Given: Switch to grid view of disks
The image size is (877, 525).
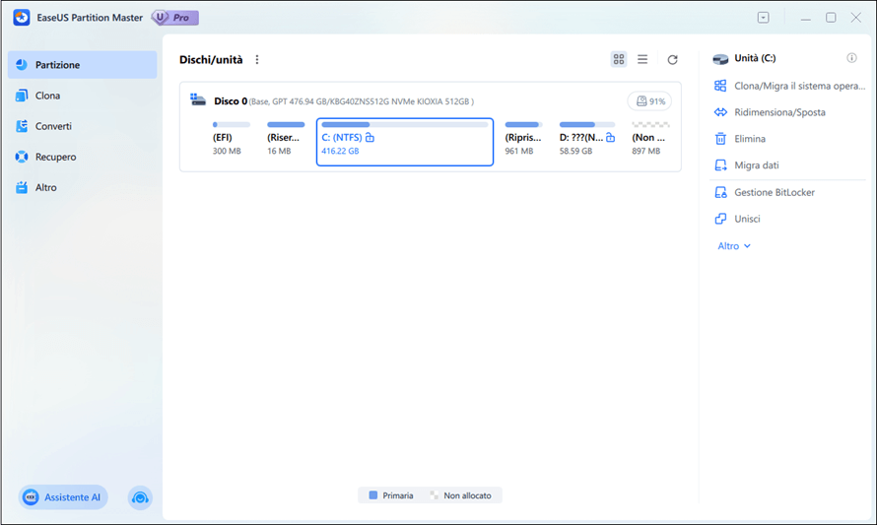Looking at the screenshot, I should tap(619, 59).
